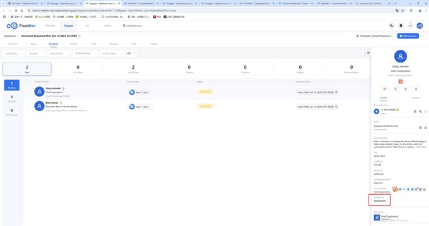
Task: Open Greg Lavender's name link in the list
Action: [x=53, y=88]
